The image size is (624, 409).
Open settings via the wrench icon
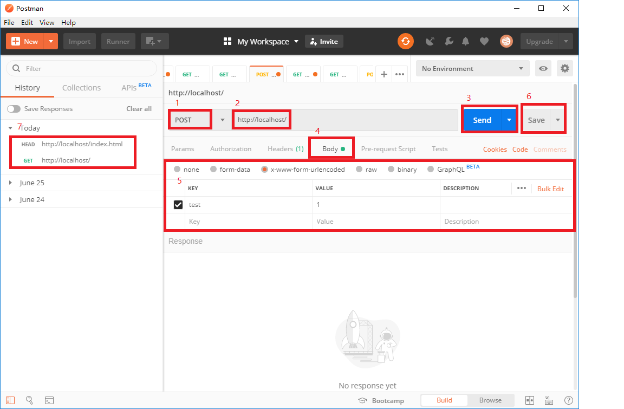pyautogui.click(x=449, y=41)
